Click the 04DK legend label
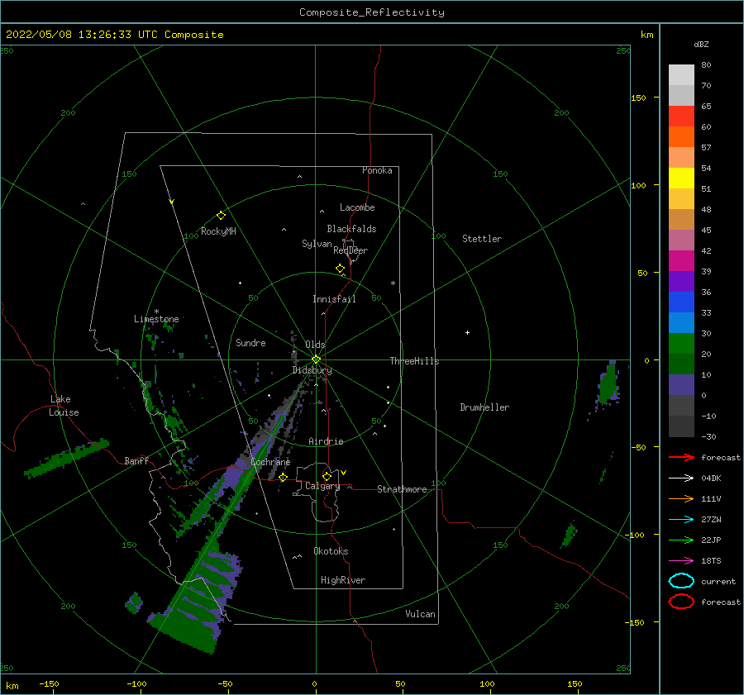 tap(711, 478)
